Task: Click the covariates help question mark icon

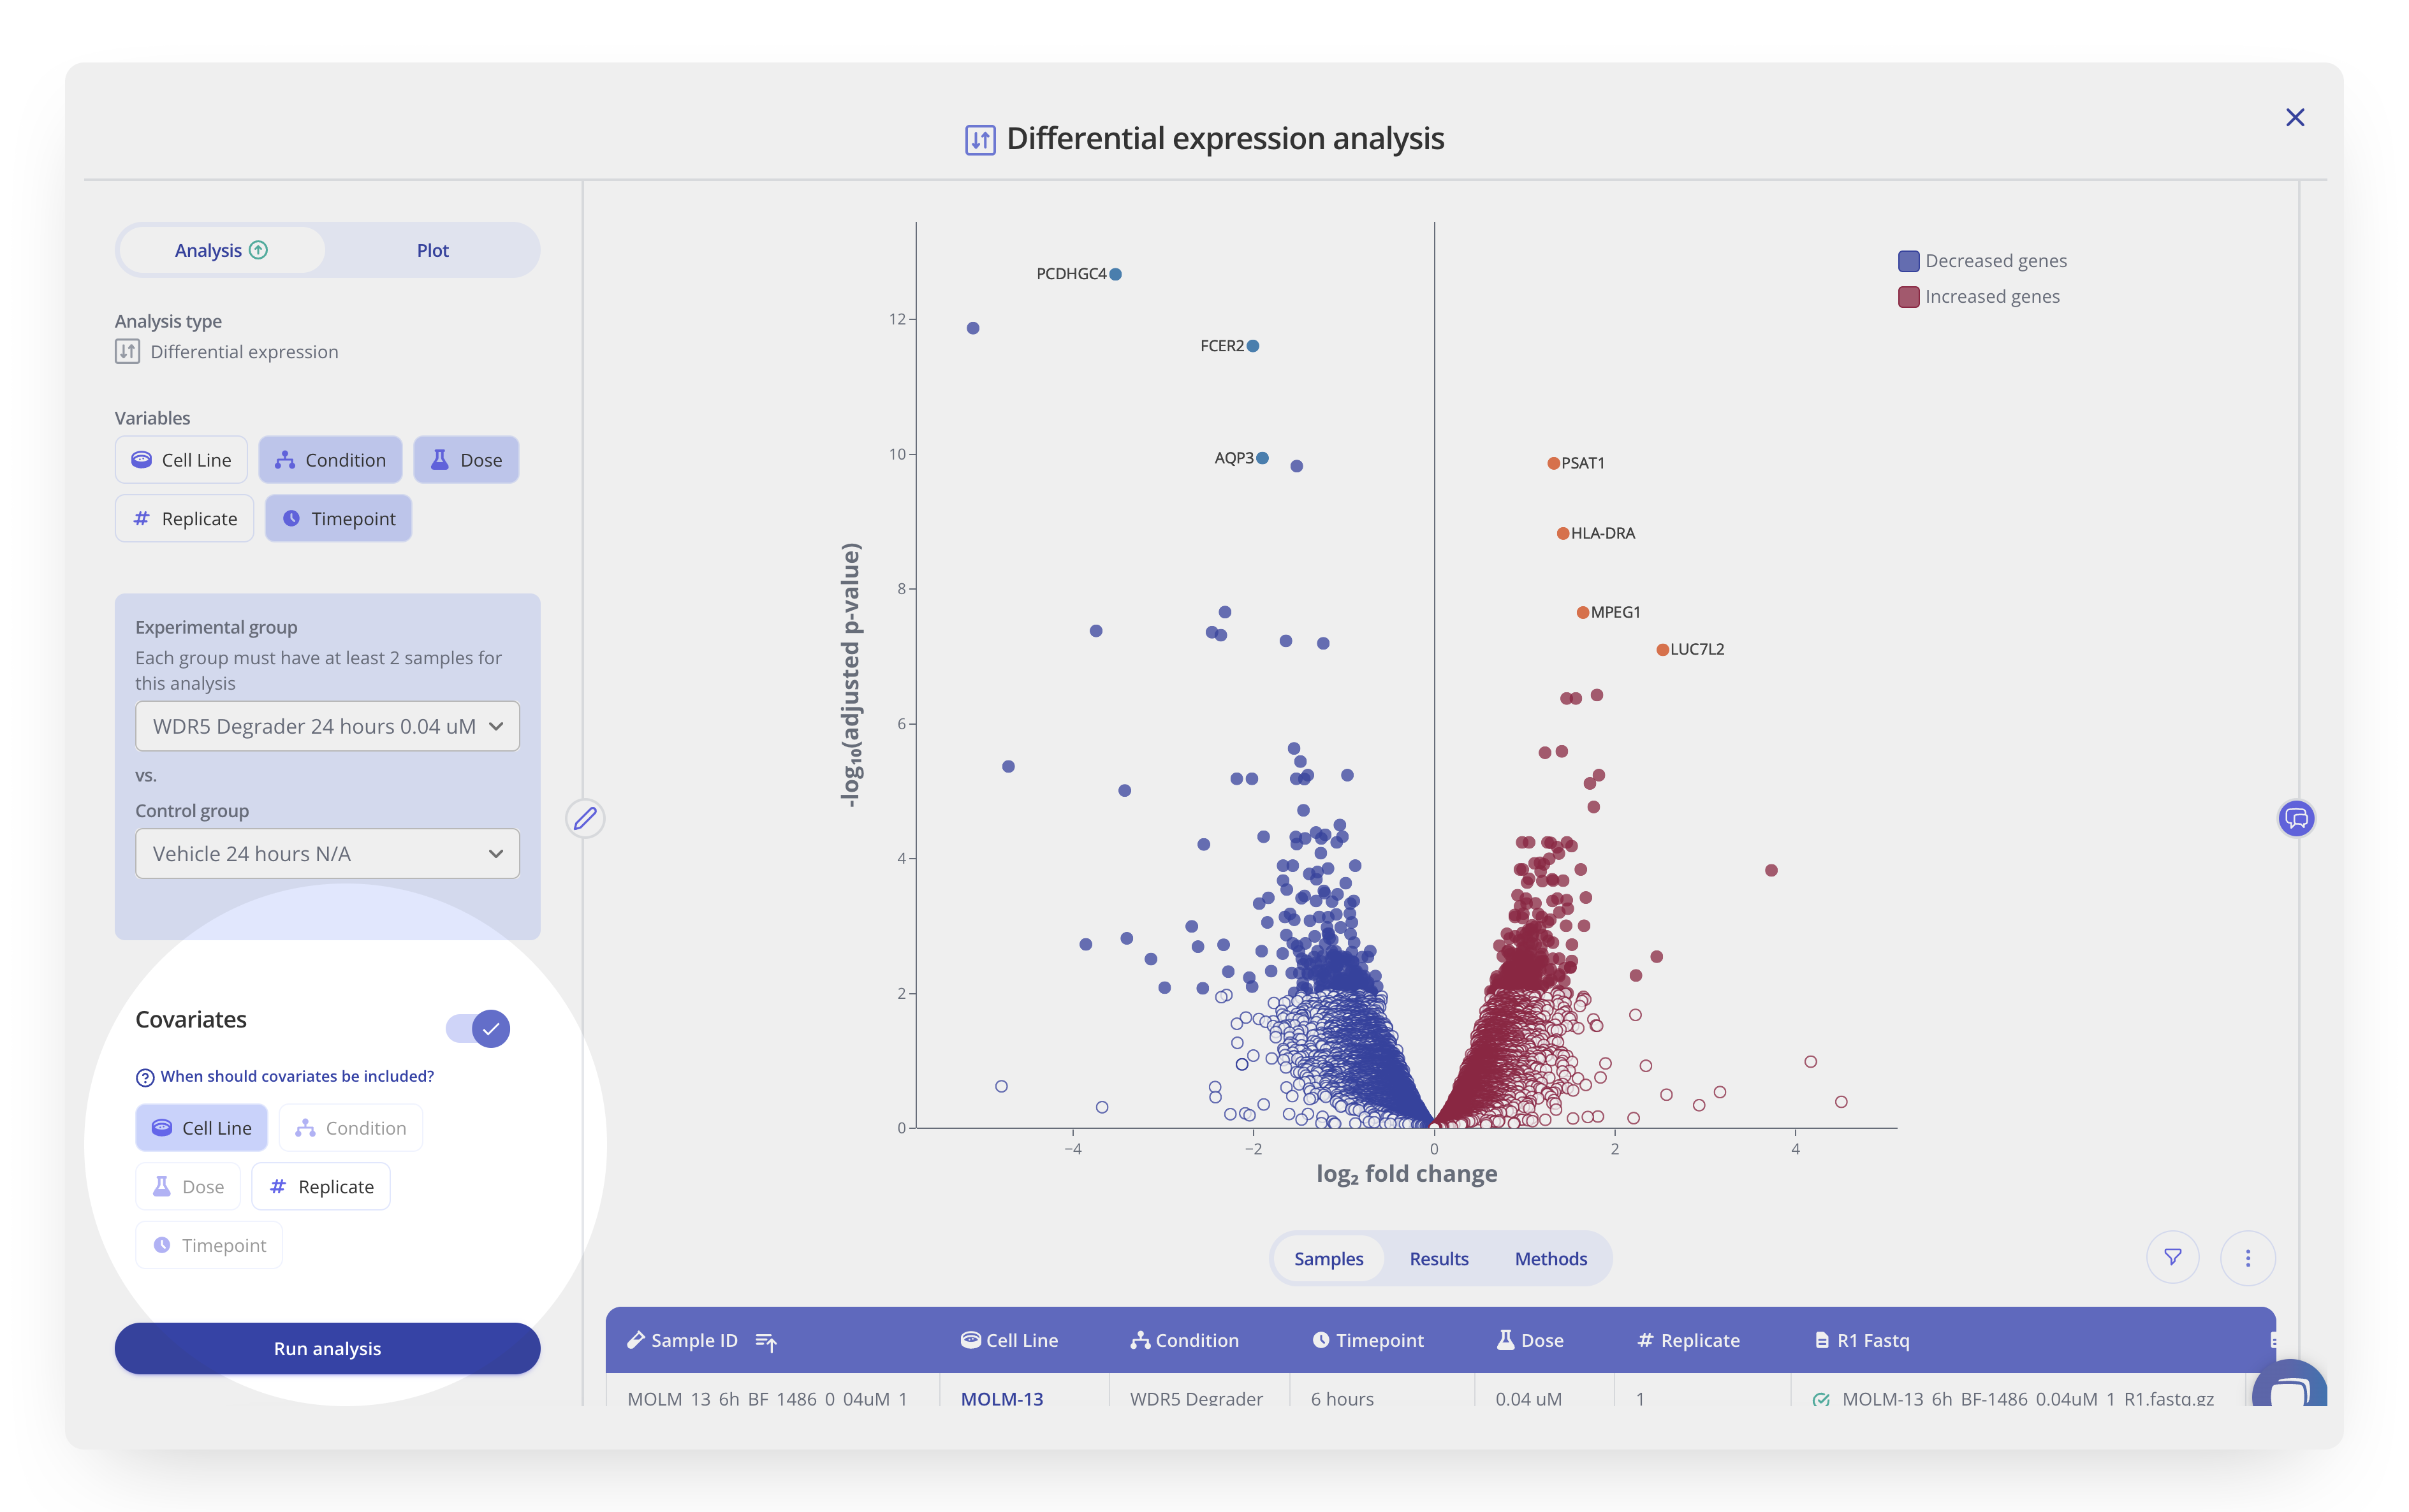Action: [x=145, y=1077]
